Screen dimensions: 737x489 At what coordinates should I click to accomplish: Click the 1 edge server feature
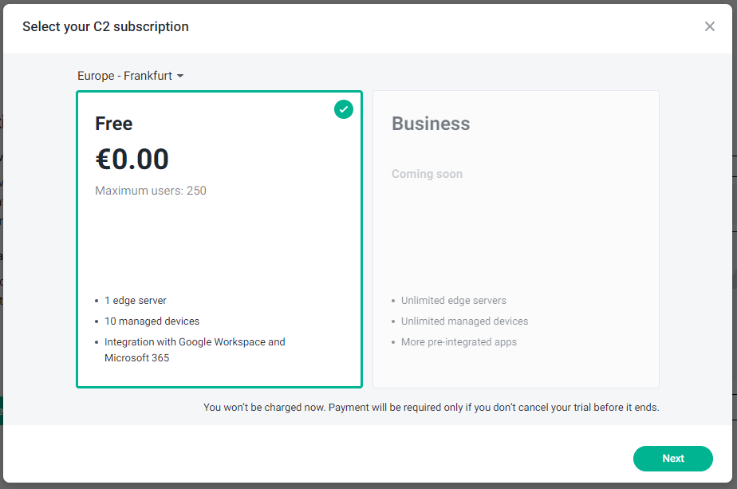click(136, 301)
